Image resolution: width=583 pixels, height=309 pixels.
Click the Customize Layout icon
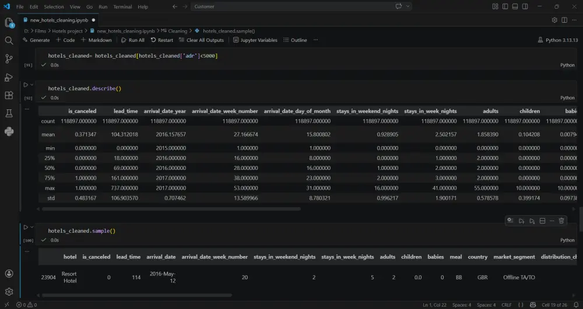[x=495, y=6]
